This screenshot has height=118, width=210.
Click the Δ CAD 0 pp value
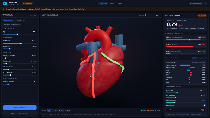[202, 110]
